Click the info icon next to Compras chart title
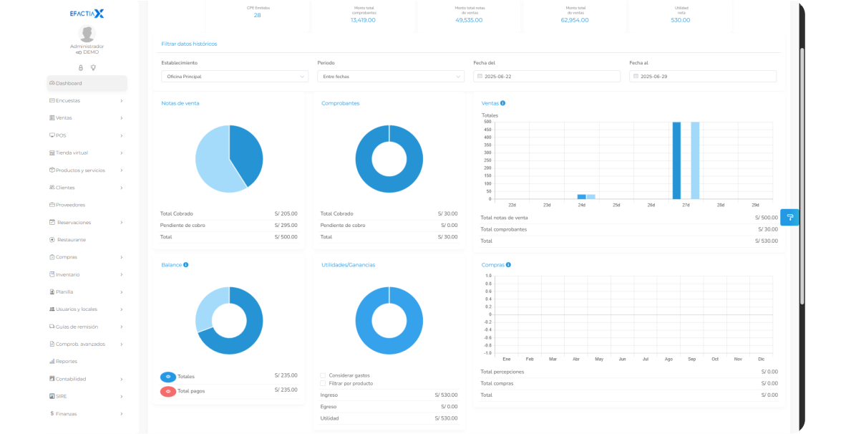The image size is (841, 434). point(508,264)
